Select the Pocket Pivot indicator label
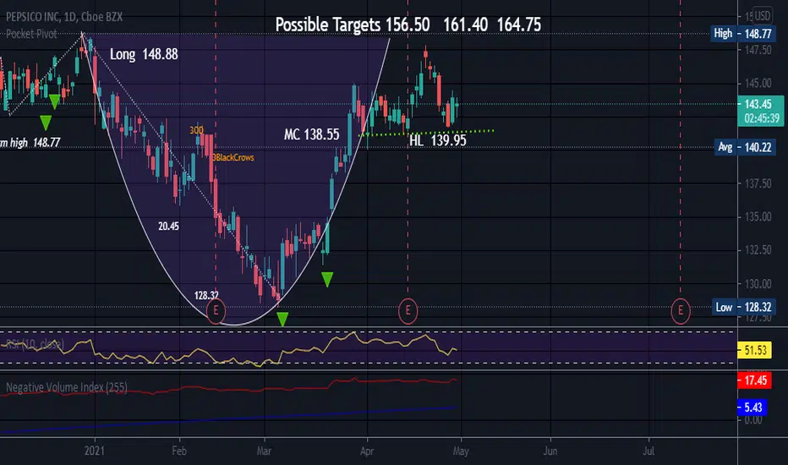Image resolution: width=788 pixels, height=465 pixels. pos(31,34)
